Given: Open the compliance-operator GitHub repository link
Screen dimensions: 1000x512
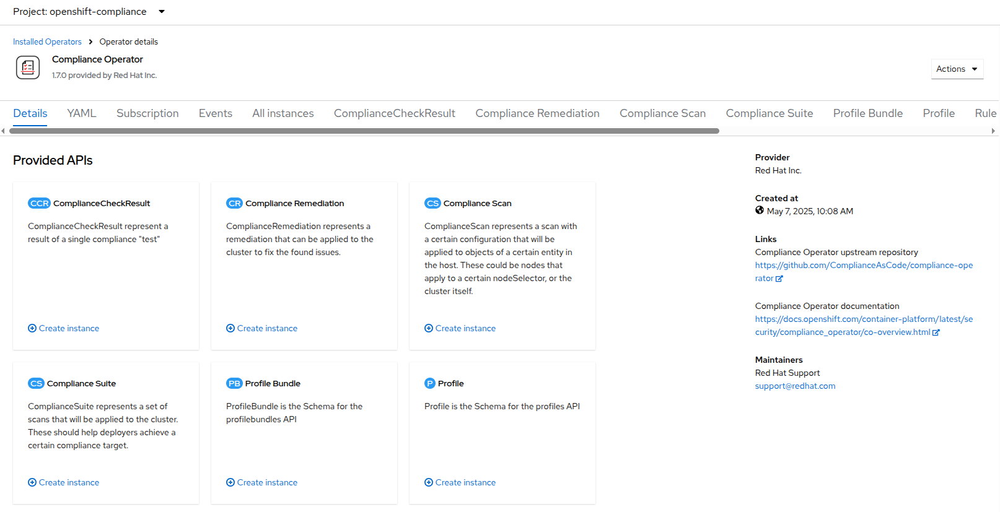Looking at the screenshot, I should 864,265.
